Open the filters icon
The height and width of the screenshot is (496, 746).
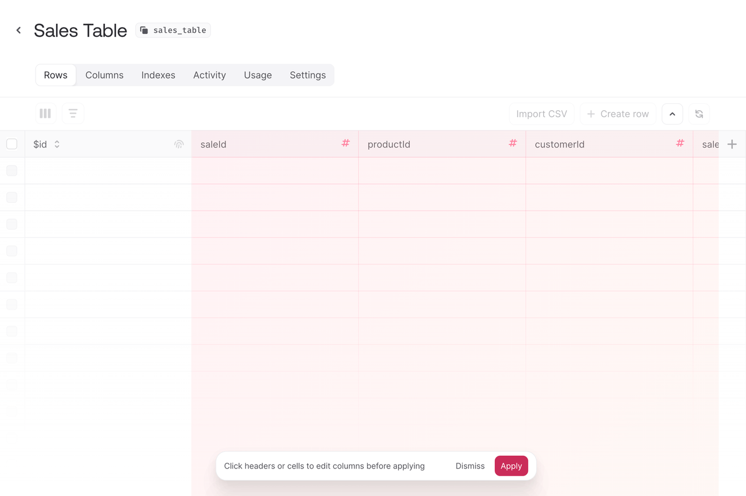pyautogui.click(x=73, y=114)
